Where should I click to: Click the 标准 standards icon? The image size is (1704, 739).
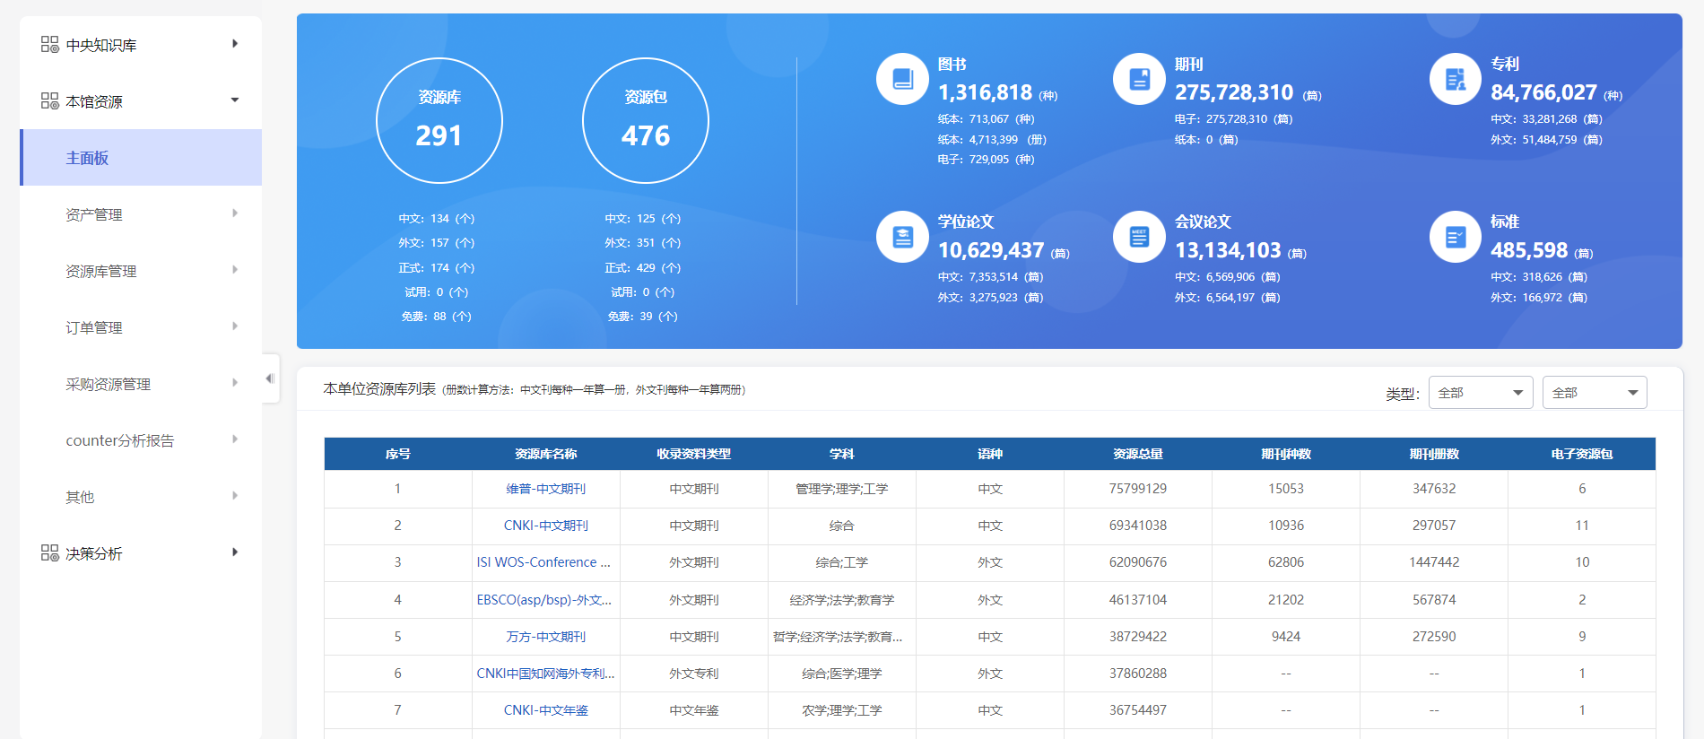coord(1455,237)
